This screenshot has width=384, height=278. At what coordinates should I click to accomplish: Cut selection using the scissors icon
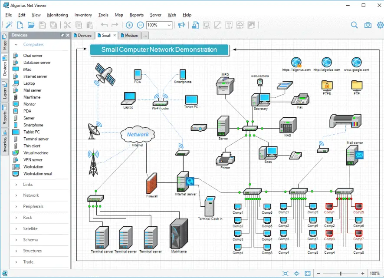(67, 25)
